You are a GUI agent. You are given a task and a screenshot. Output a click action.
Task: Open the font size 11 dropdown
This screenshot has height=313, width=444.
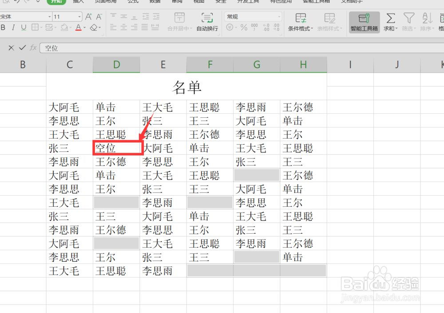click(x=79, y=17)
